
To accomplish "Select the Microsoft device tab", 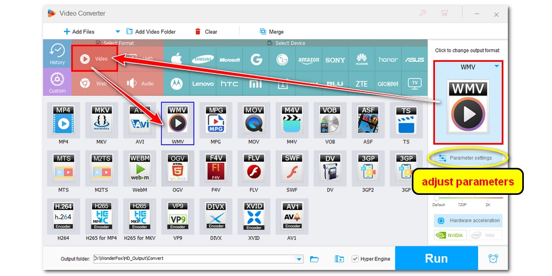I will (x=230, y=60).
